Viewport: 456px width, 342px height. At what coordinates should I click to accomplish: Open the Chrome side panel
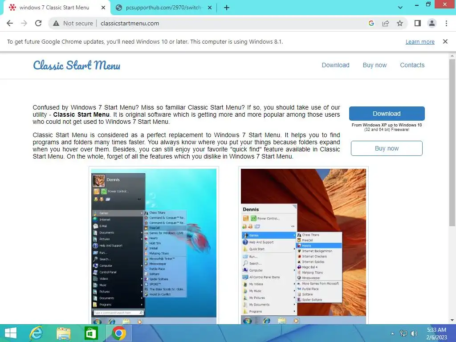(418, 23)
